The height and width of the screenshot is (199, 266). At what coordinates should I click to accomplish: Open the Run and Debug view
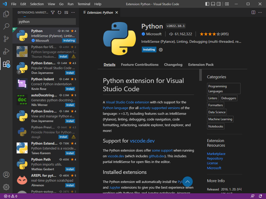click(x=6, y=51)
